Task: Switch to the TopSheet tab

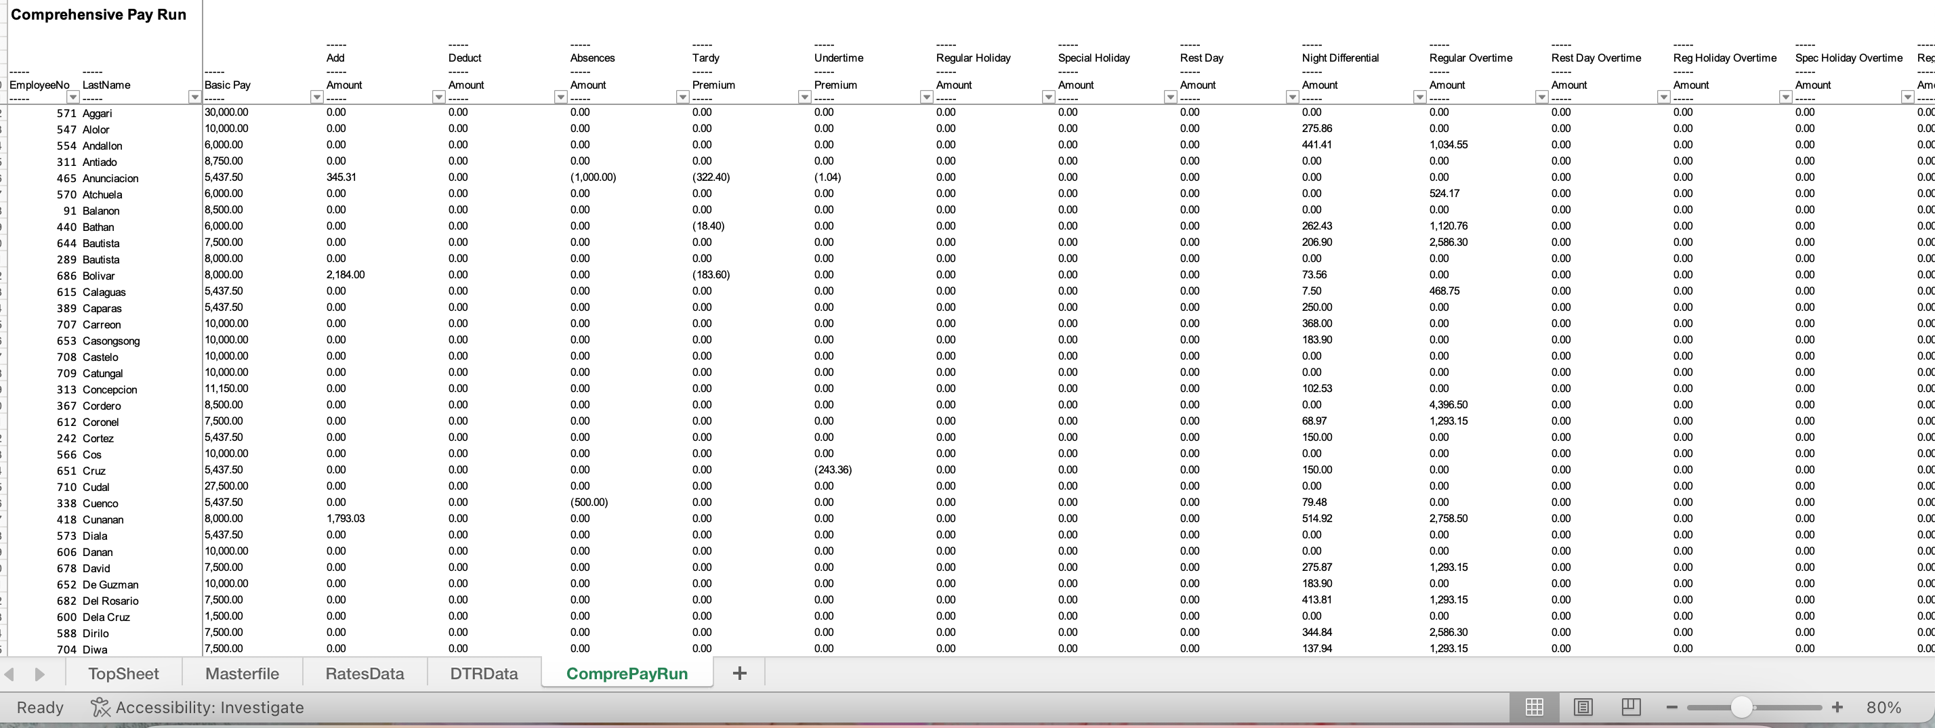Action: point(123,673)
